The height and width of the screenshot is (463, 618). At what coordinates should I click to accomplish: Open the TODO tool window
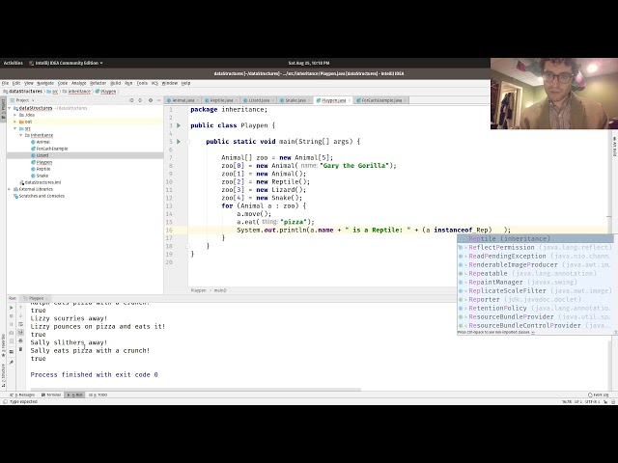click(98, 395)
